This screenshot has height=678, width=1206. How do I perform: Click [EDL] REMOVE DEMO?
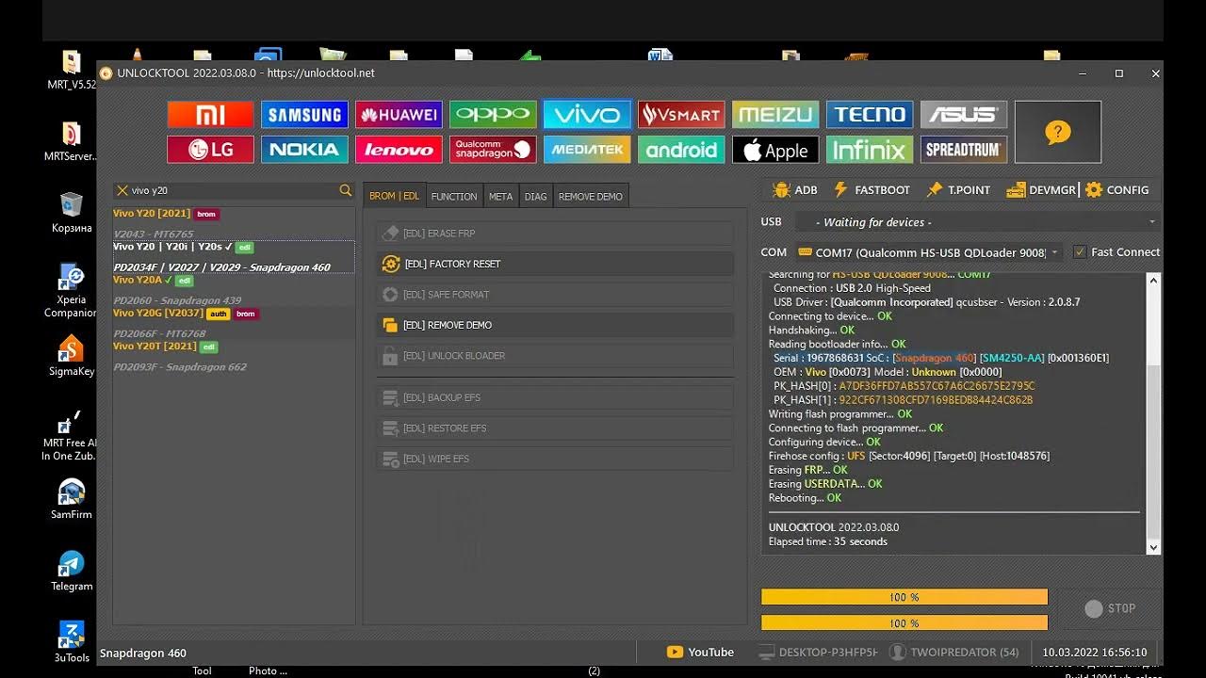pos(554,325)
